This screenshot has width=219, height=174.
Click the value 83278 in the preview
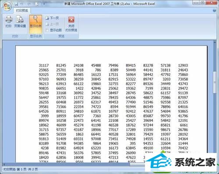pyautogui.click(x=148, y=65)
